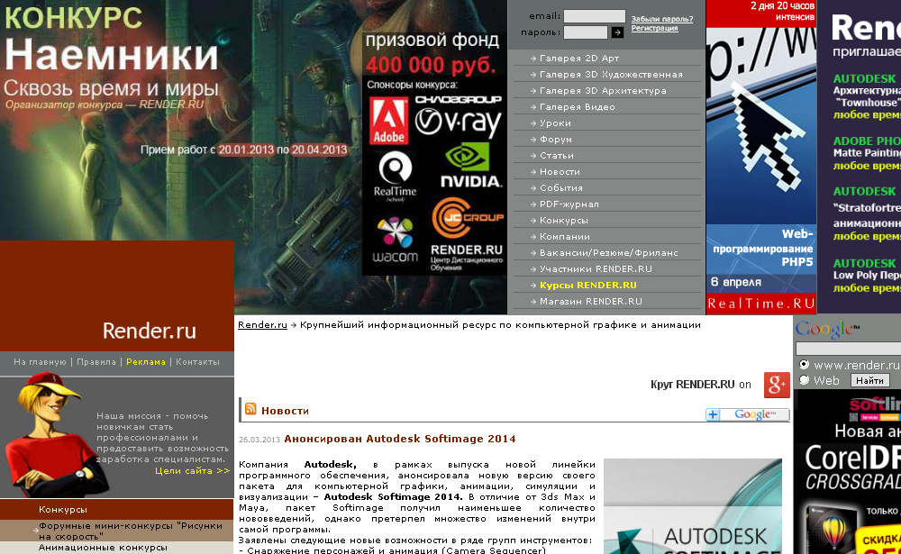The image size is (901, 554).
Task: Click the Render.ru site logo
Action: pos(150,331)
